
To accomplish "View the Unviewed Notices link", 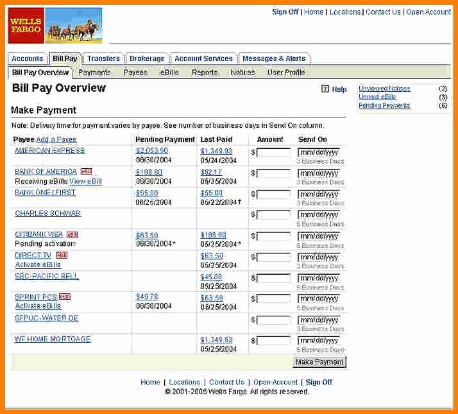I will click(384, 89).
